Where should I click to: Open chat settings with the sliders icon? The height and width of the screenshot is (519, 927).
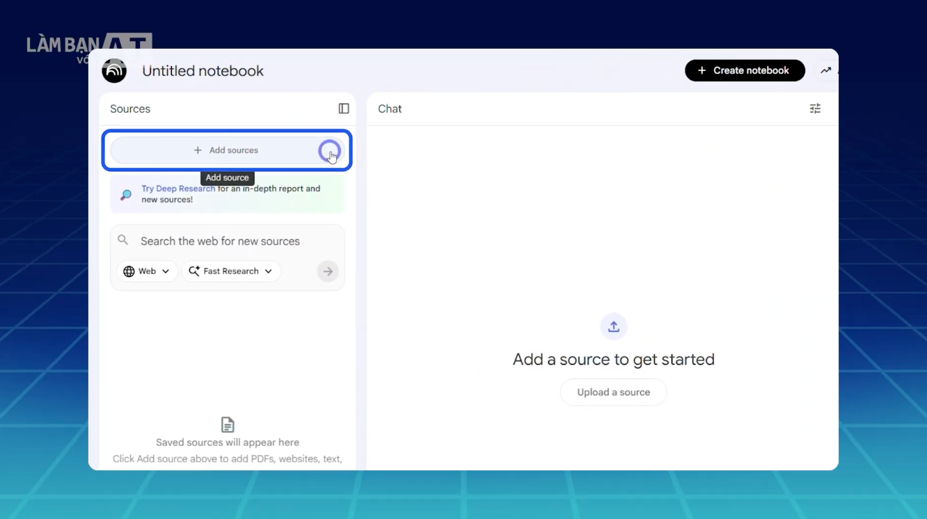[815, 109]
